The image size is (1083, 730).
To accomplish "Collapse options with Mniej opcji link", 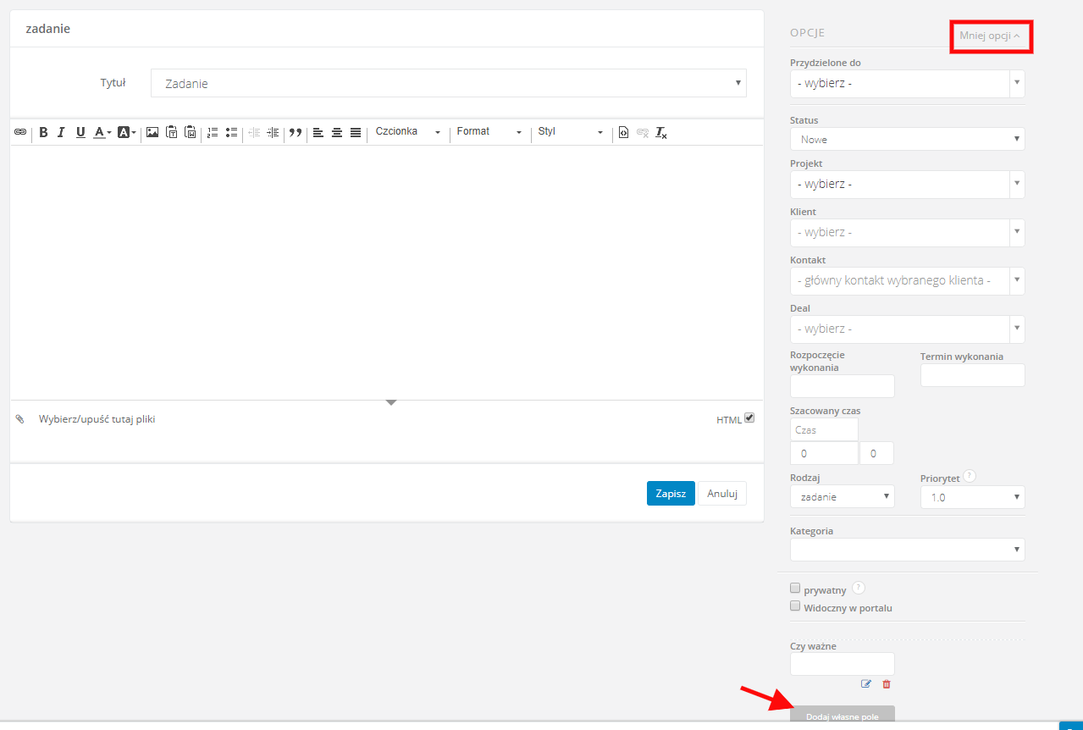I will coord(990,36).
